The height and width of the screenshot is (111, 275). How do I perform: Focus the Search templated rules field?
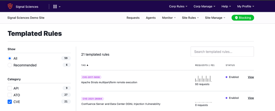click(222, 52)
